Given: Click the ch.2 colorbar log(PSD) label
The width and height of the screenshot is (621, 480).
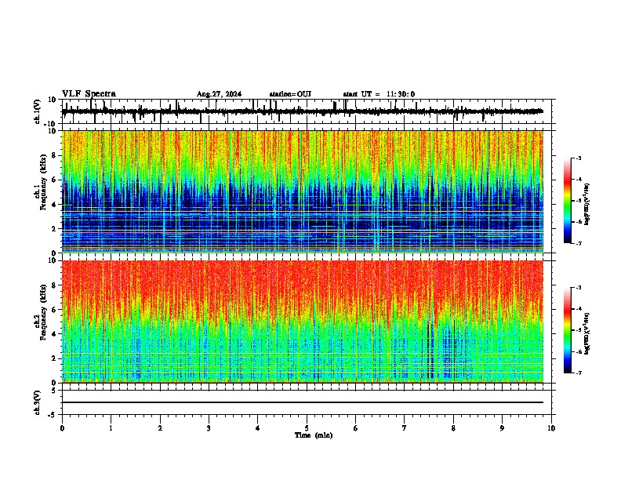Looking at the screenshot, I should pos(586,333).
